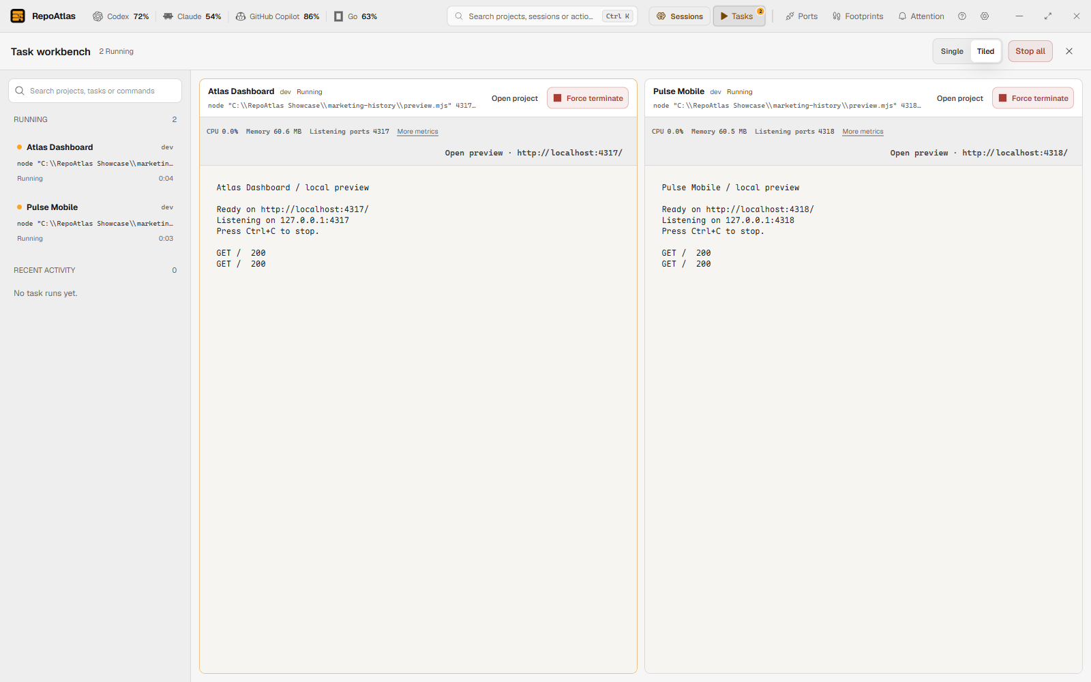Open the help question mark icon
Viewport: 1091px width, 682px height.
962,16
